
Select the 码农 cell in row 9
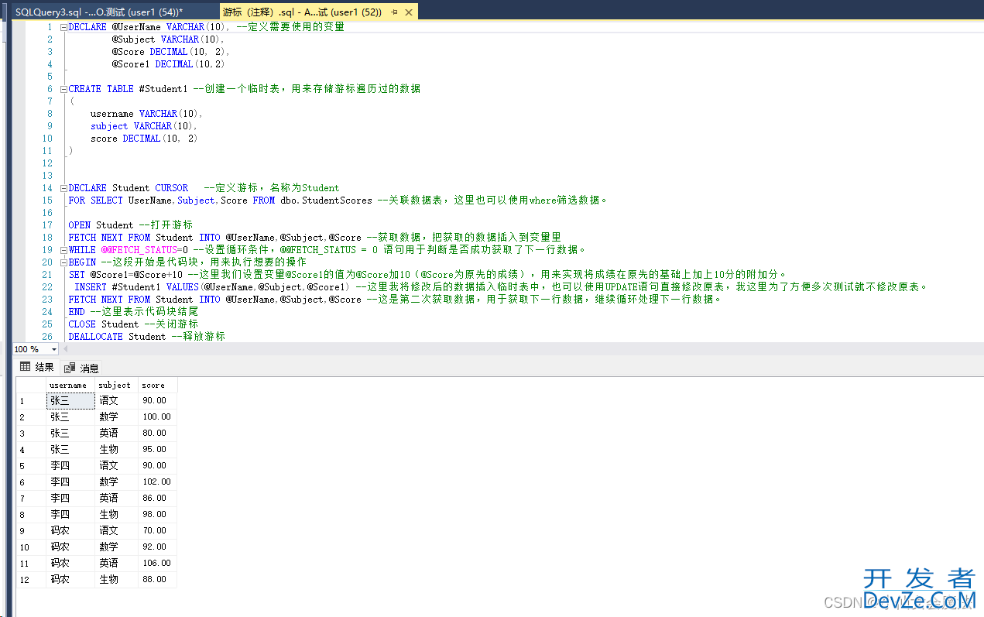coord(70,530)
